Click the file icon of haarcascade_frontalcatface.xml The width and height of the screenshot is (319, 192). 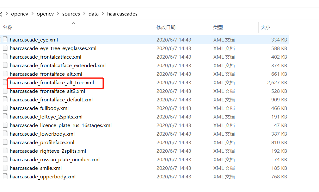click(5, 57)
